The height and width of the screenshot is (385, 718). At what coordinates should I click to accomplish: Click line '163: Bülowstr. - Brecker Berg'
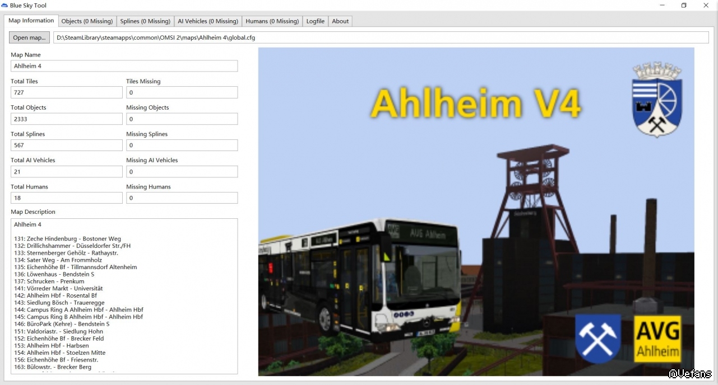tap(53, 367)
